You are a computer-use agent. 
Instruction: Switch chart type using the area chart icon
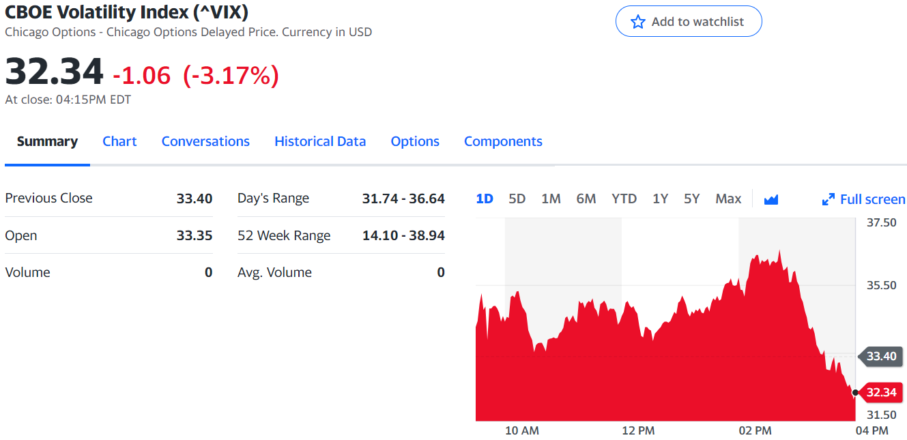pyautogui.click(x=771, y=199)
